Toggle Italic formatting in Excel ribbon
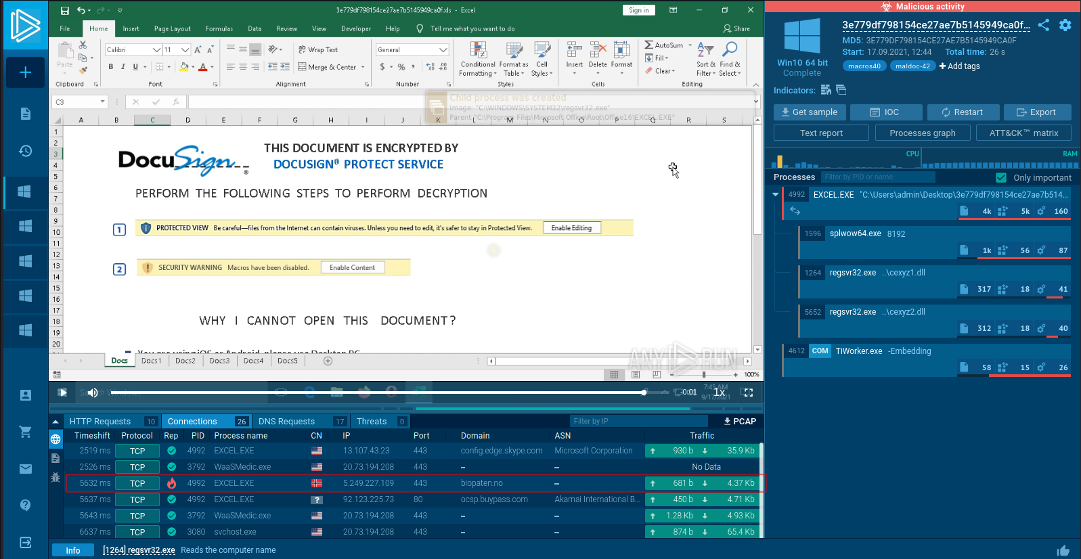 coord(123,67)
